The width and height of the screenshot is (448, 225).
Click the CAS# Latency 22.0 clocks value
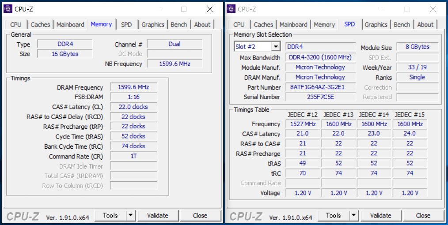coord(133,107)
